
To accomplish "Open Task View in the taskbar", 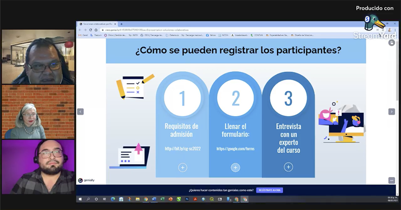I will pos(104,199).
